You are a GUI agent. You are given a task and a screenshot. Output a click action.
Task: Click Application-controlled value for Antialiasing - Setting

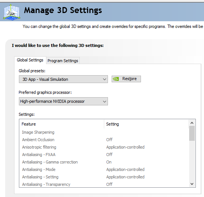pos(125,177)
